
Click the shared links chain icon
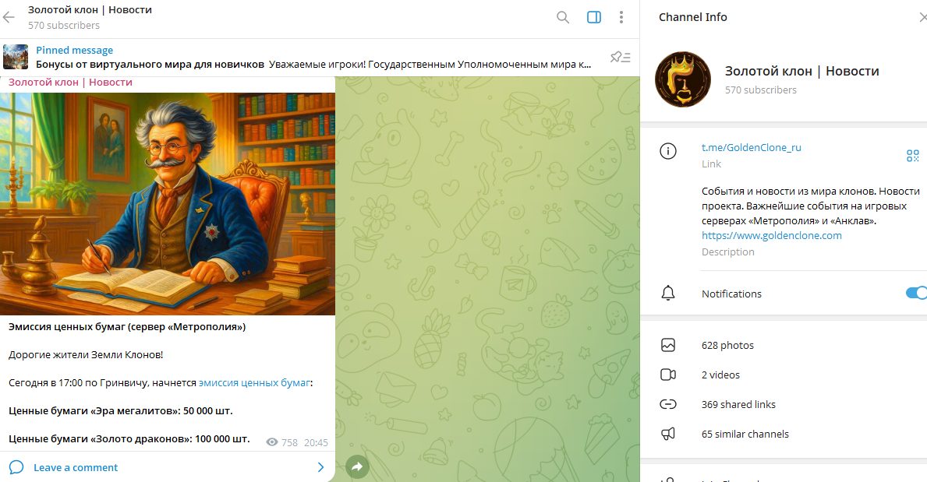668,404
